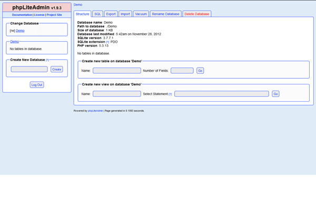Open the Rename Database tab
Screen dimensions: 316x211
click(x=166, y=14)
